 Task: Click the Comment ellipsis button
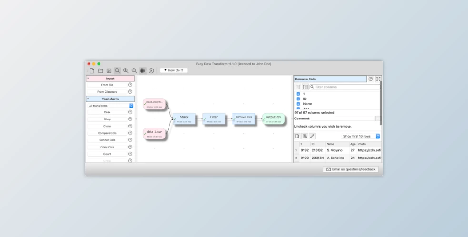click(x=378, y=118)
